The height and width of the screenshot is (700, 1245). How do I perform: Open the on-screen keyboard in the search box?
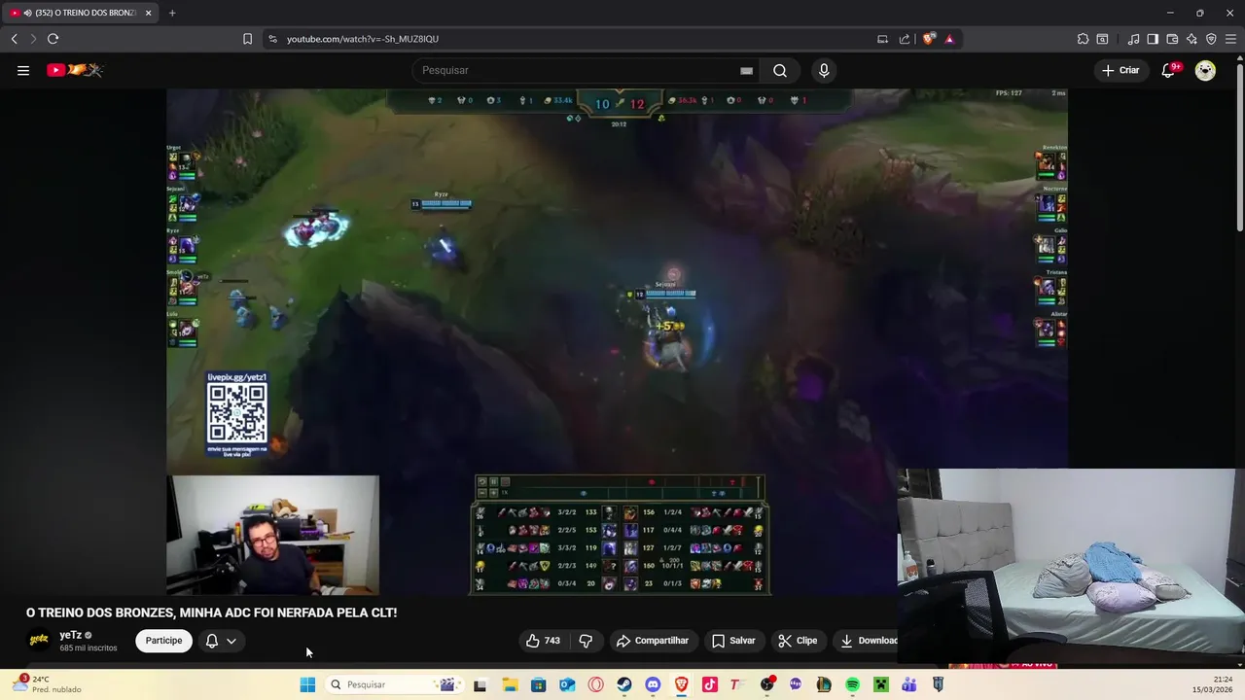click(x=746, y=70)
